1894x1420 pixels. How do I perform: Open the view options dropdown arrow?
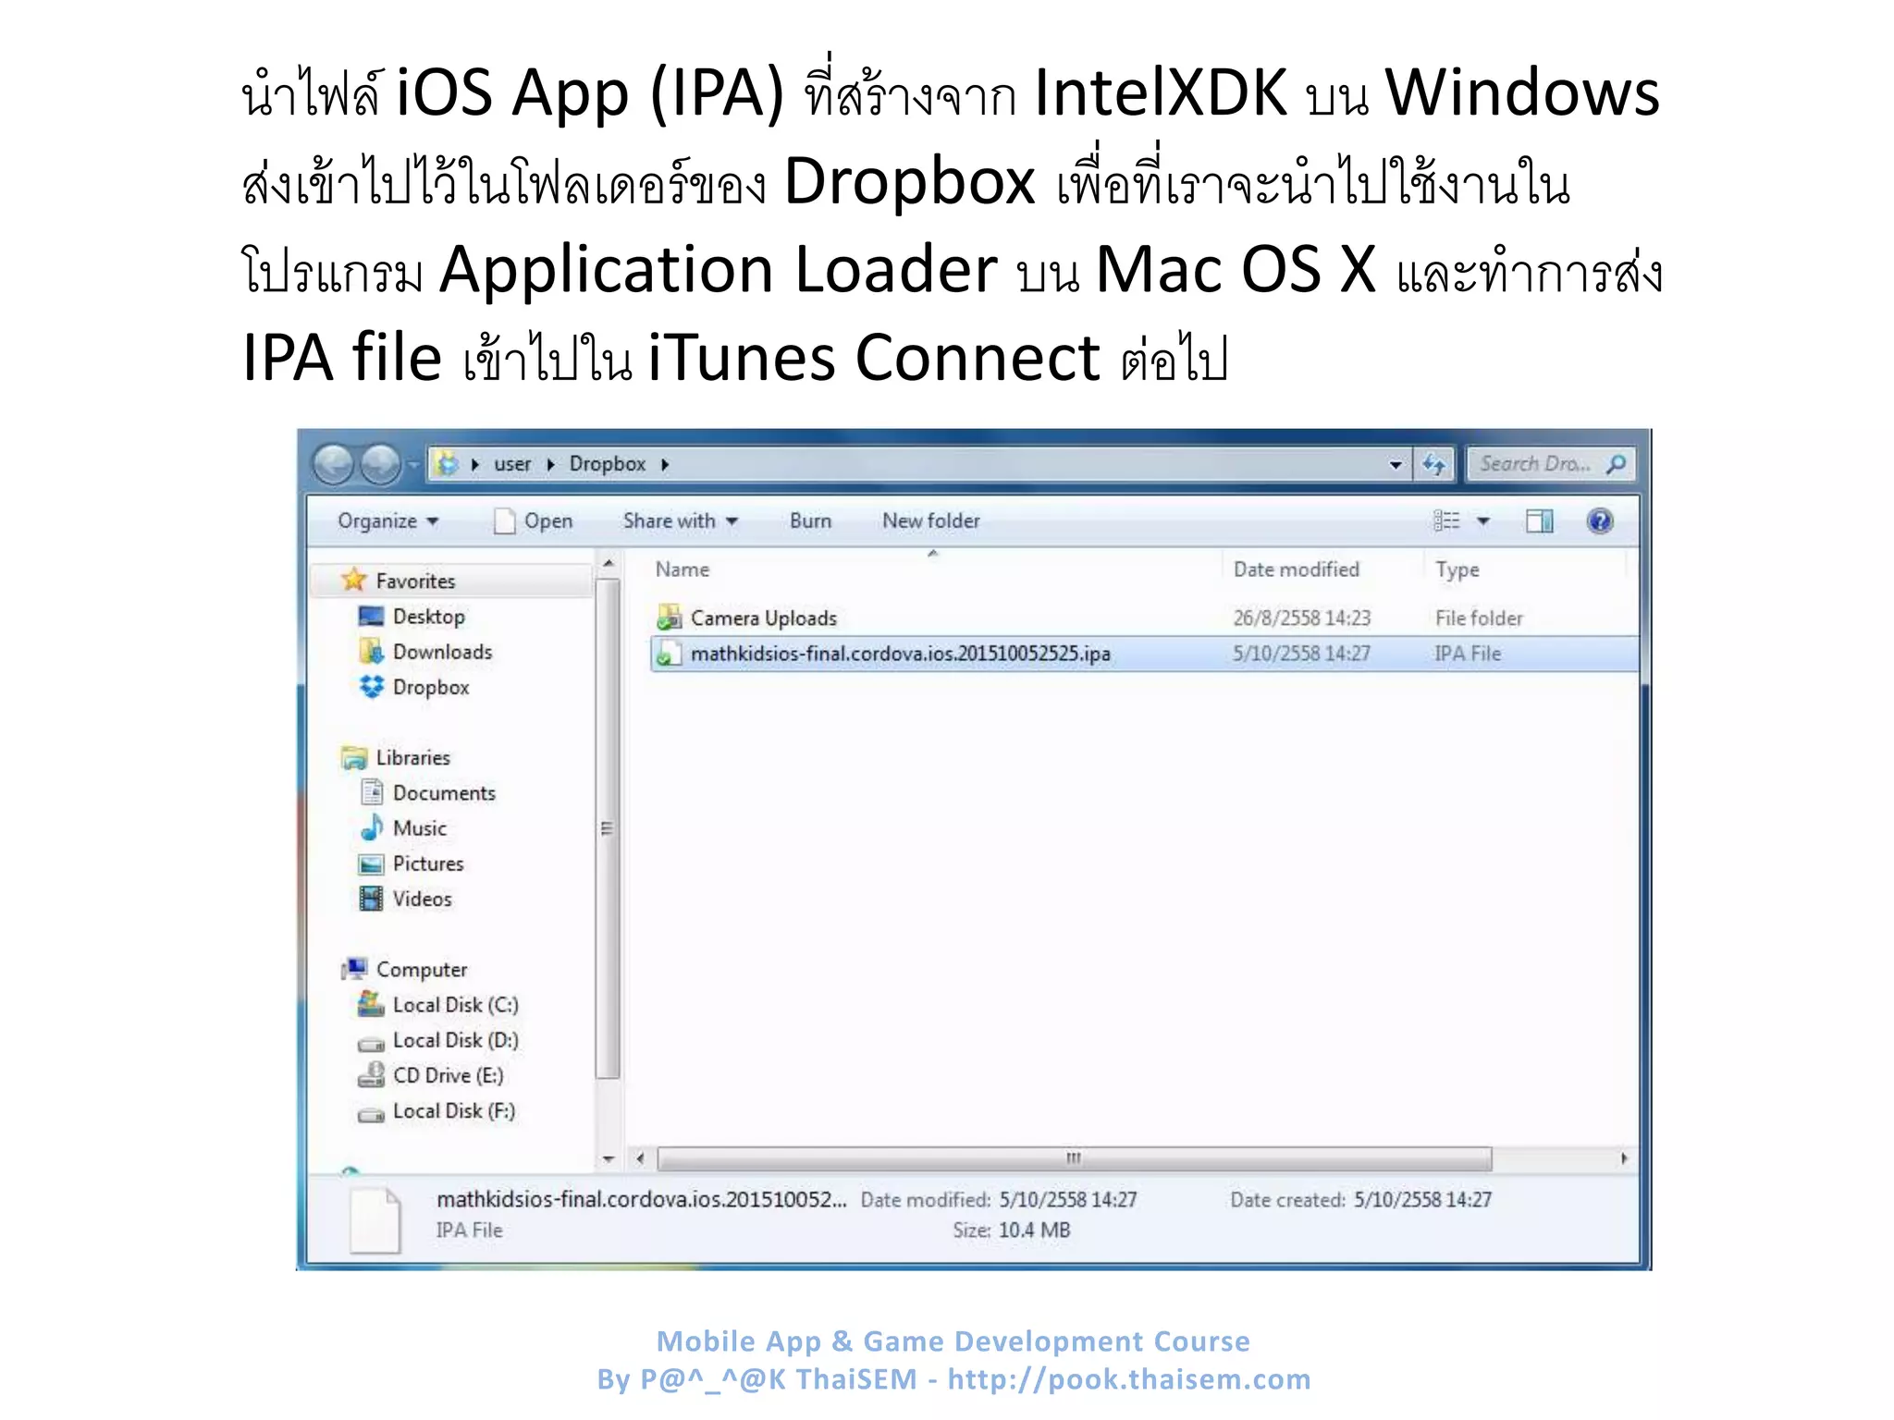pyautogui.click(x=1483, y=521)
